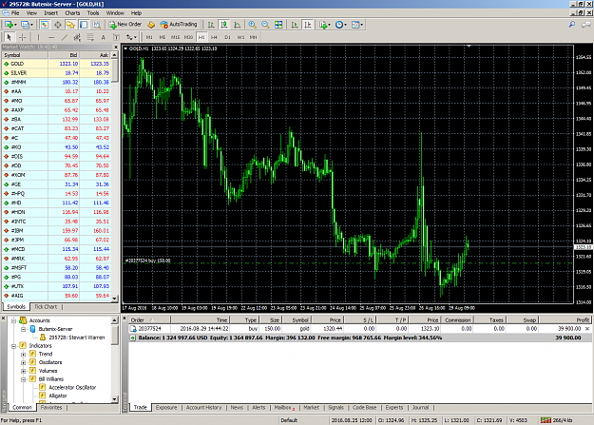Open the Favorites tab in Navigator

(x=51, y=408)
